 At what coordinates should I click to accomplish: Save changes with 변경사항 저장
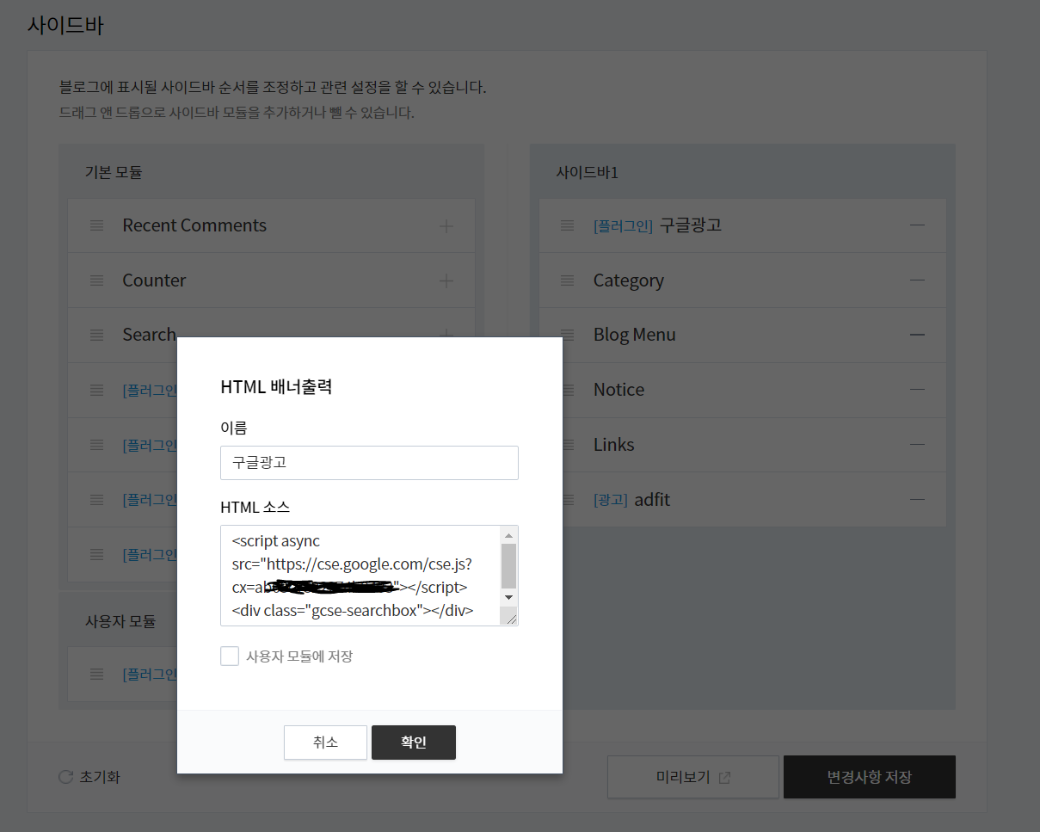tap(870, 777)
